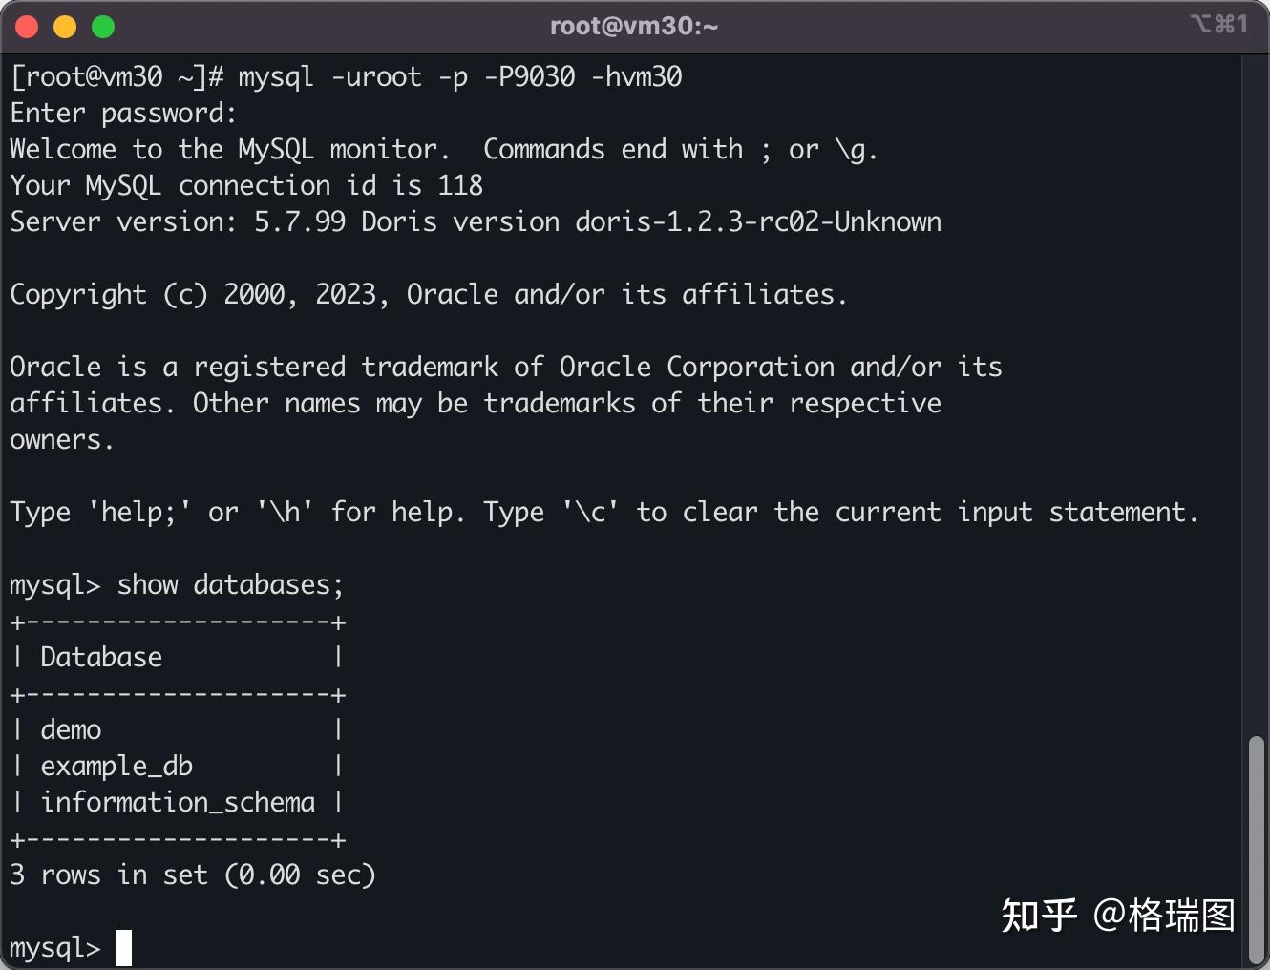
Task: Click the 'information_schema' database entry
Action: point(178,802)
